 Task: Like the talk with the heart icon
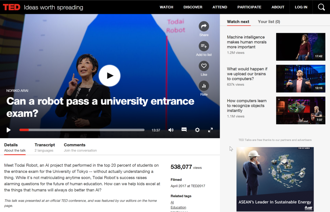coord(204,66)
